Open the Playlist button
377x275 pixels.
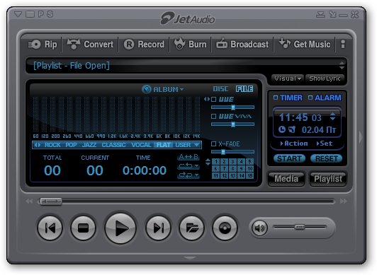[328, 179]
